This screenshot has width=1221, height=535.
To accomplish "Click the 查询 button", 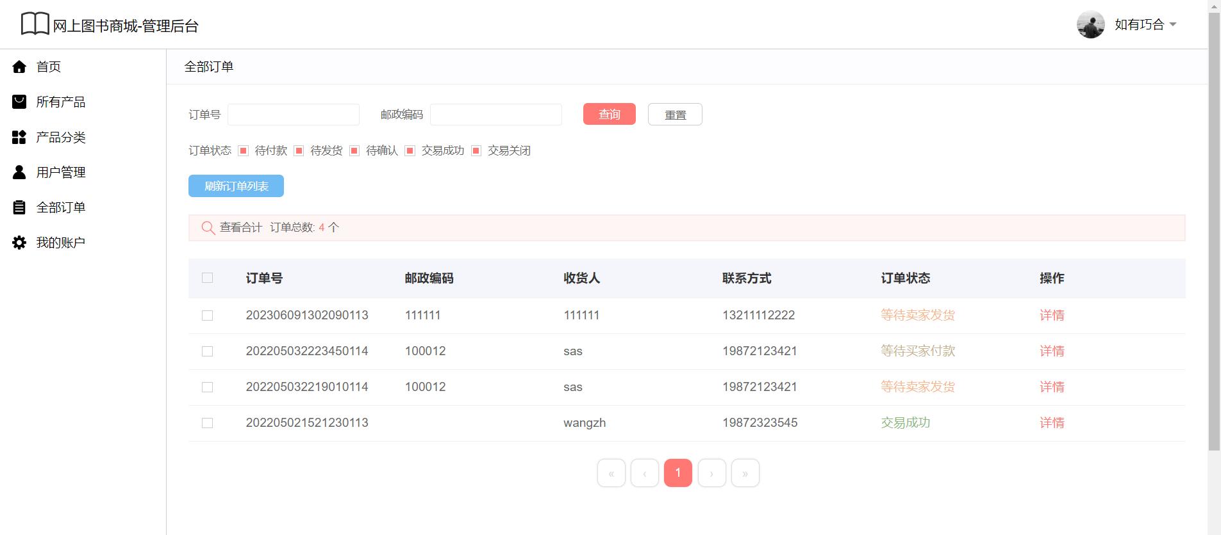I will click(x=610, y=114).
